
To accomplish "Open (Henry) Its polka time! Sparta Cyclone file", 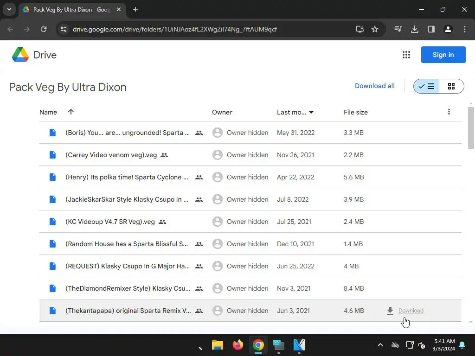I will 127,177.
